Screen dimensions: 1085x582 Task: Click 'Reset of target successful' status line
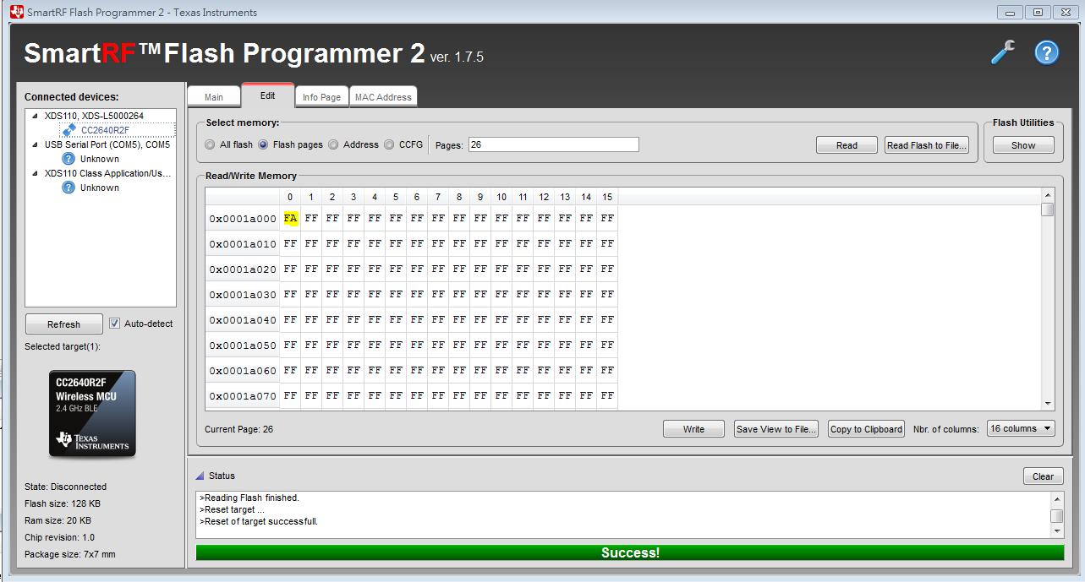pos(259,521)
